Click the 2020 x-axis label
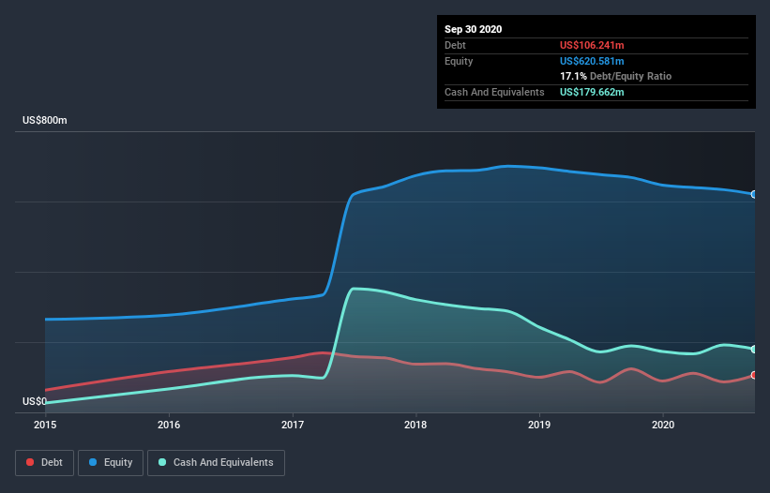 pos(663,425)
